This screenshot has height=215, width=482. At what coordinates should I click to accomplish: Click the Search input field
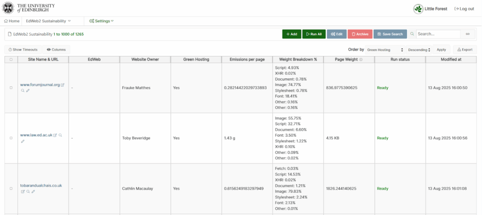[438, 34]
